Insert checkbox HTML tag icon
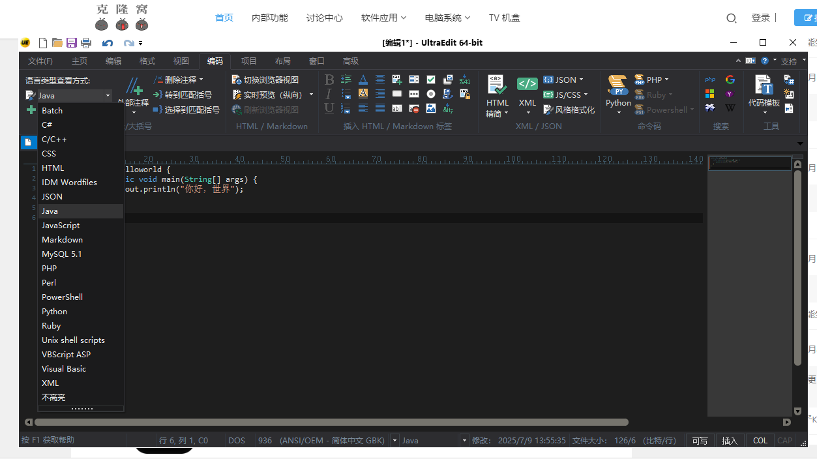 (x=431, y=80)
